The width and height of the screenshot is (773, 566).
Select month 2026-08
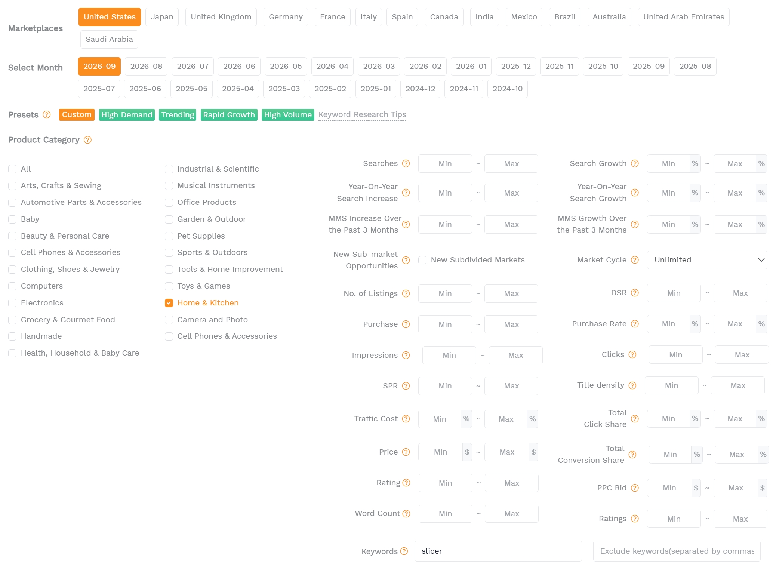pyautogui.click(x=146, y=66)
